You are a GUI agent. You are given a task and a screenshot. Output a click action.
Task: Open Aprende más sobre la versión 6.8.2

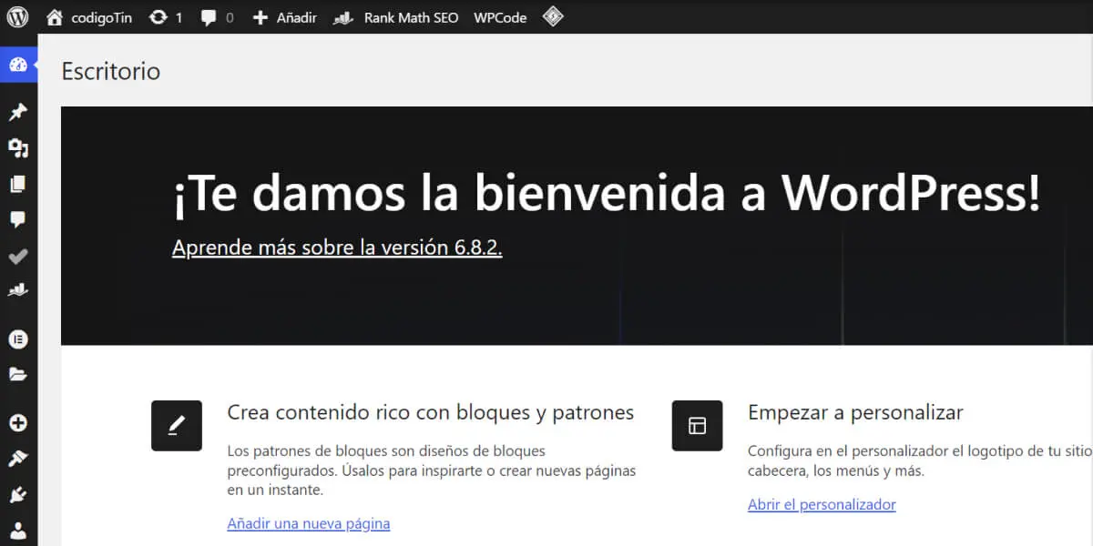point(337,247)
